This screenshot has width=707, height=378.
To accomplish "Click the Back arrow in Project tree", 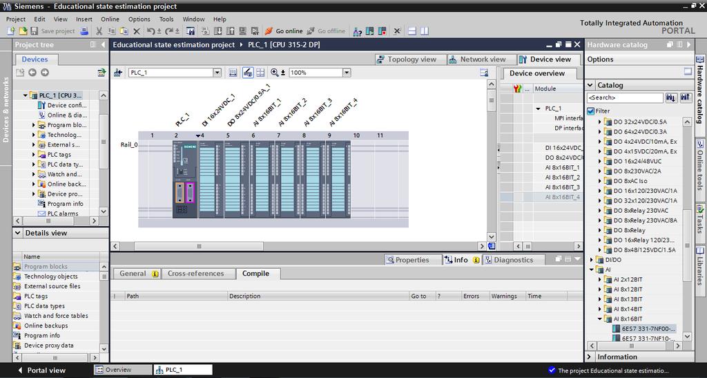I will click(x=32, y=73).
